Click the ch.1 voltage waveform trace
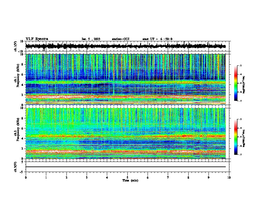Image resolution: width=258 pixels, height=199 pixels. (x=125, y=46)
